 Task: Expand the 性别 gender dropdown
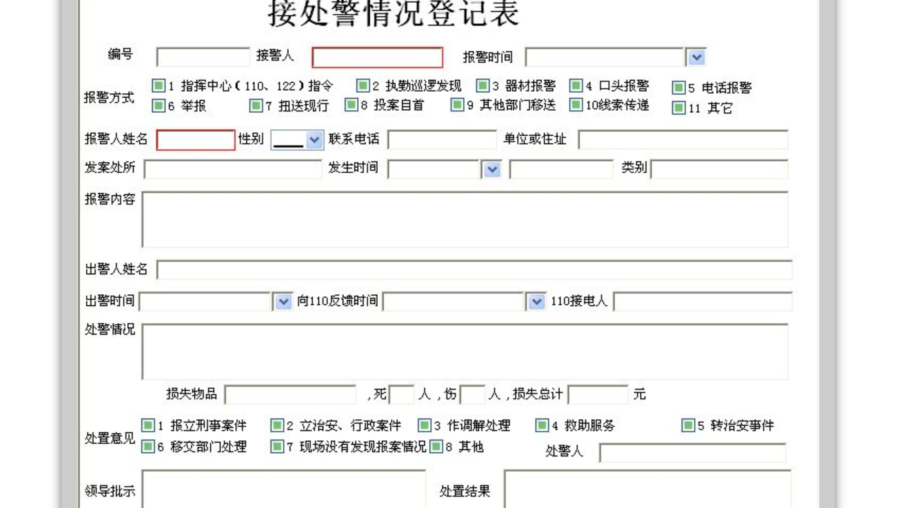click(x=314, y=139)
